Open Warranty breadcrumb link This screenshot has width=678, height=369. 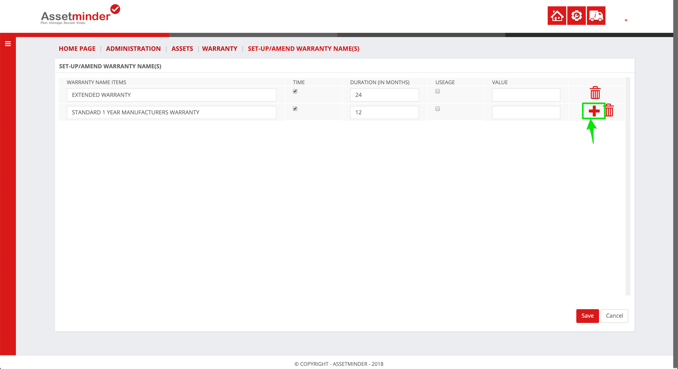click(x=220, y=49)
